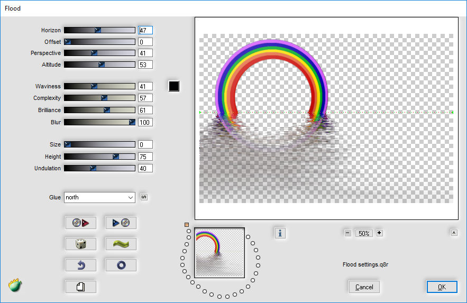Click the Brilliance value field showing 61
The width and height of the screenshot is (467, 303).
145,110
